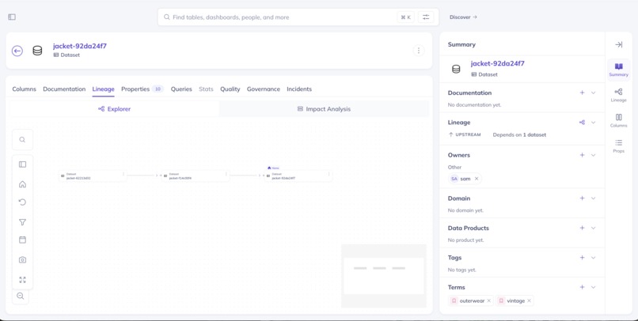Open lineage time range calendar icon
Screen dimensions: 638x321
(22, 240)
